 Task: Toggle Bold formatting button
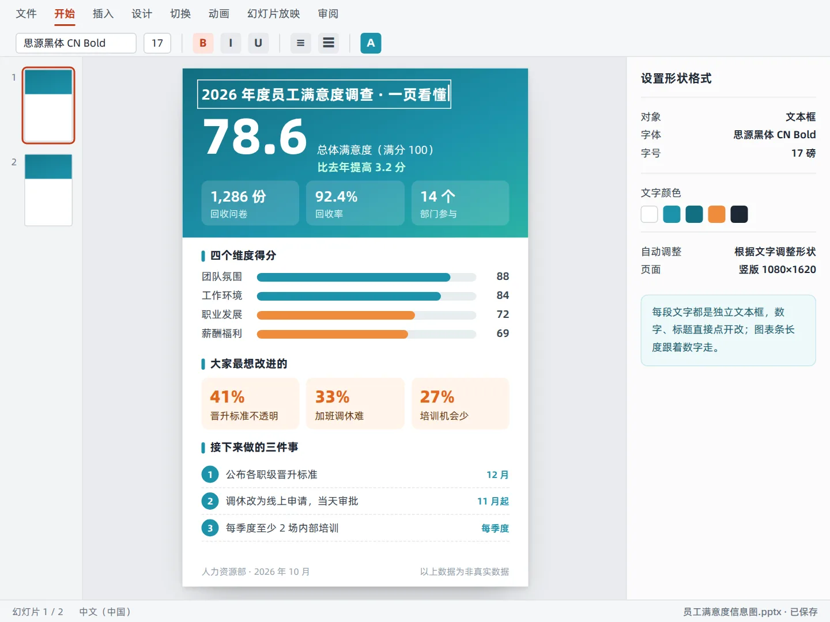click(x=203, y=43)
